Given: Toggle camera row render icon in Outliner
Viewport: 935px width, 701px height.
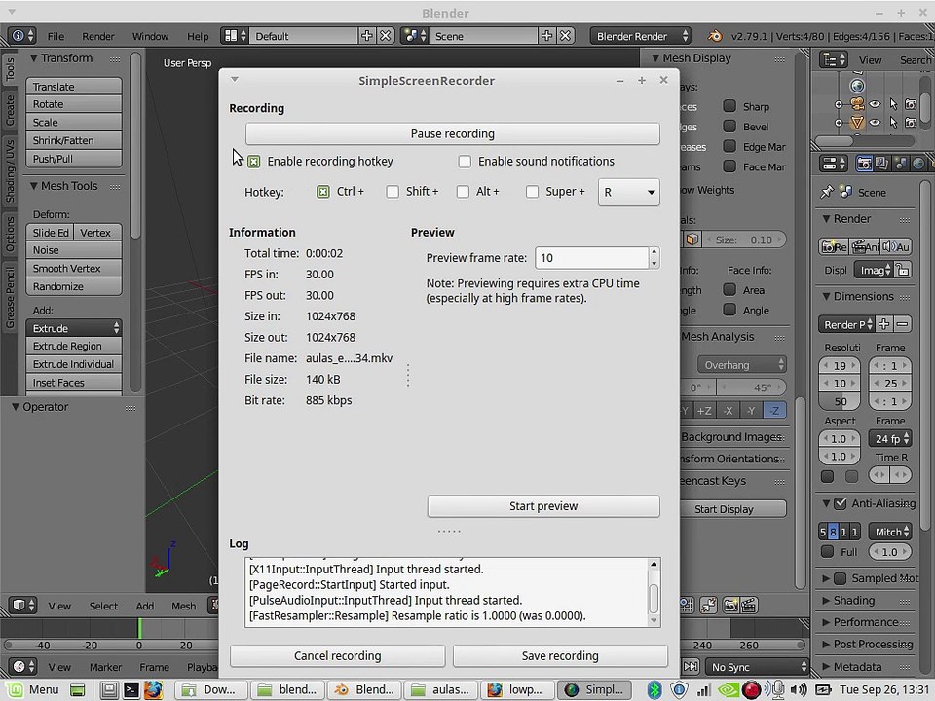Looking at the screenshot, I should coord(910,104).
